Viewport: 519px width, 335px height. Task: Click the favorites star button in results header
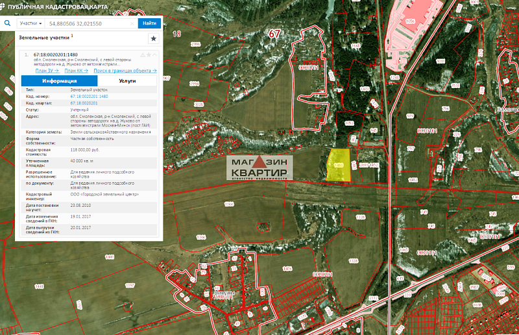pos(153,38)
